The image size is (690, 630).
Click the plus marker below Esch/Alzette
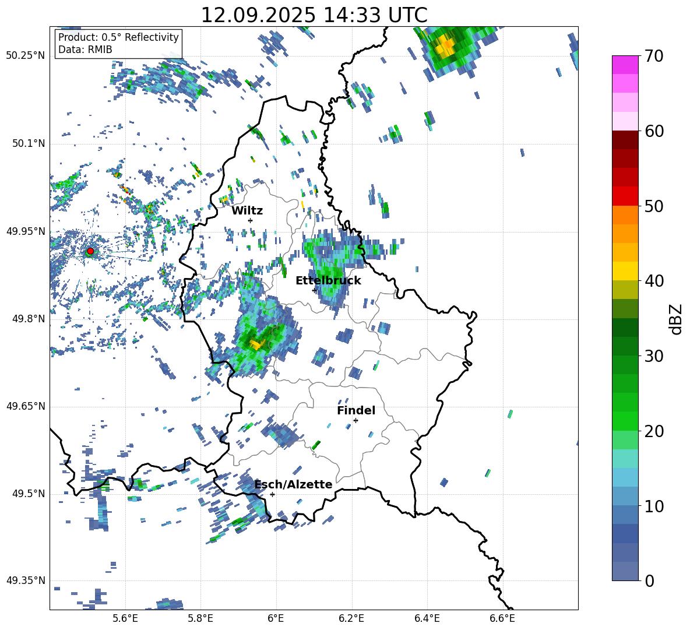click(272, 494)
